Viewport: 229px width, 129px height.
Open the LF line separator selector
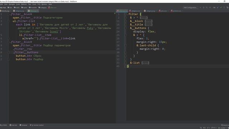point(208,128)
